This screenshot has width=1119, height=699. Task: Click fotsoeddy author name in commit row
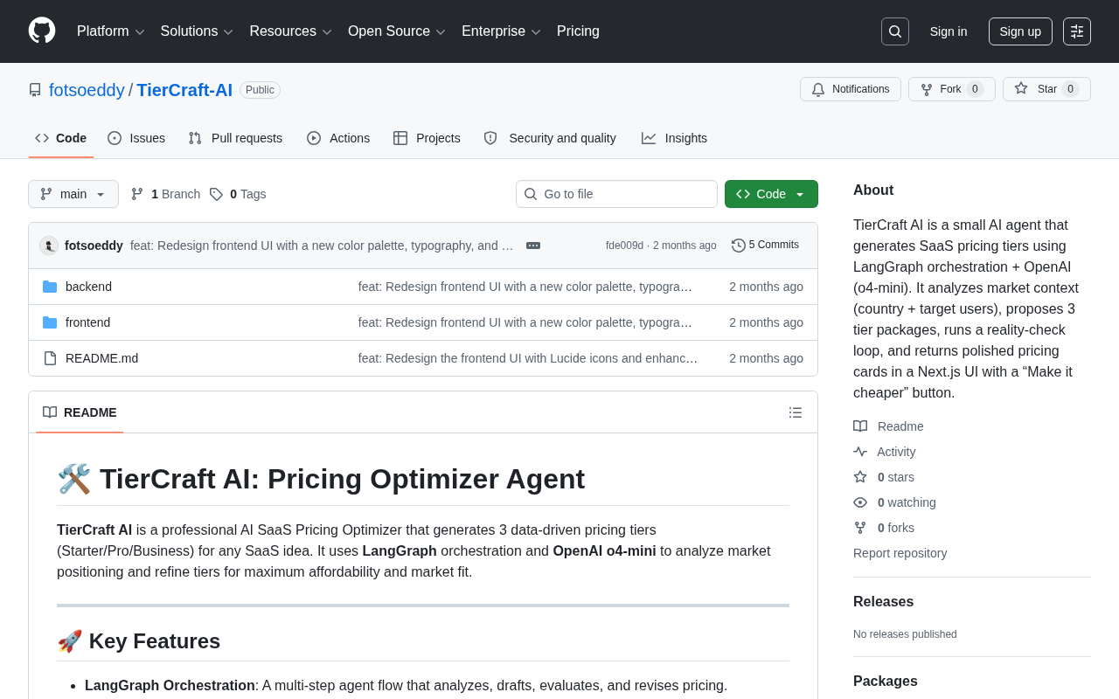coord(94,246)
